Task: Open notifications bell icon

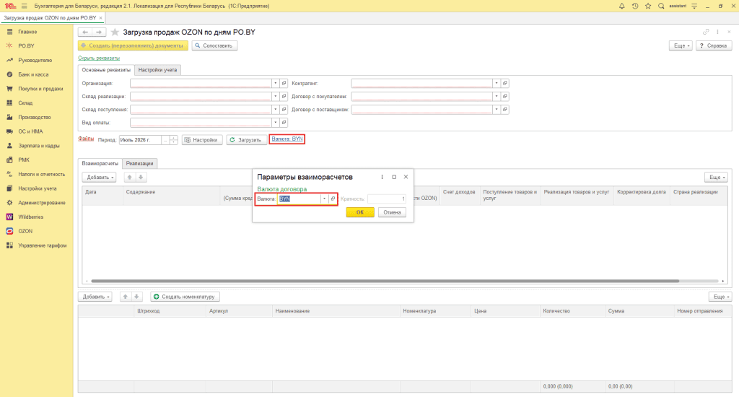Action: [621, 6]
